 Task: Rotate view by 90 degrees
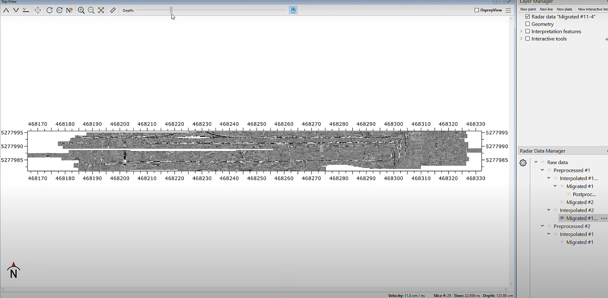coord(59,10)
